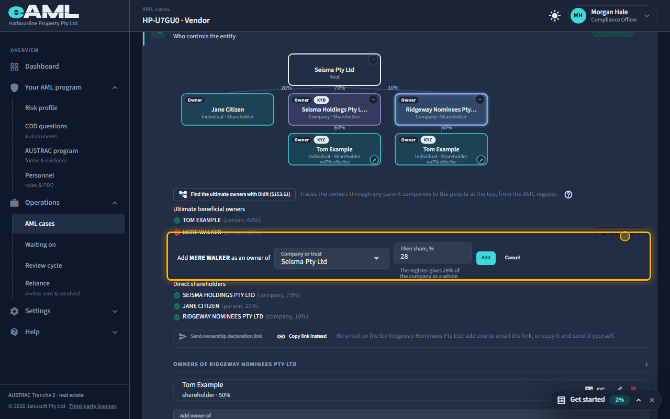The height and width of the screenshot is (419, 670).
Task: Open the Third-party licences link
Action: [x=93, y=406]
